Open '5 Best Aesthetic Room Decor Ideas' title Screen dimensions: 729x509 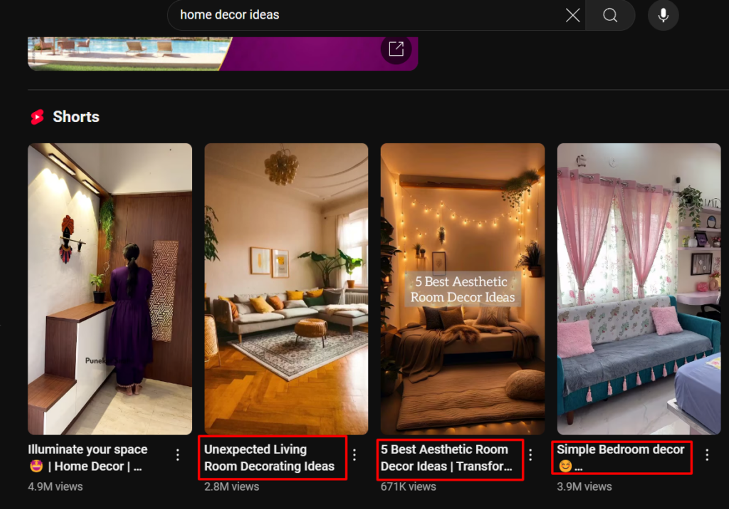click(x=447, y=458)
